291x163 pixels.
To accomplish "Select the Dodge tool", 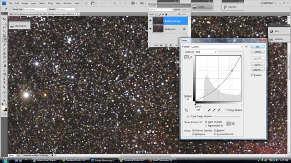I will coord(4,74).
